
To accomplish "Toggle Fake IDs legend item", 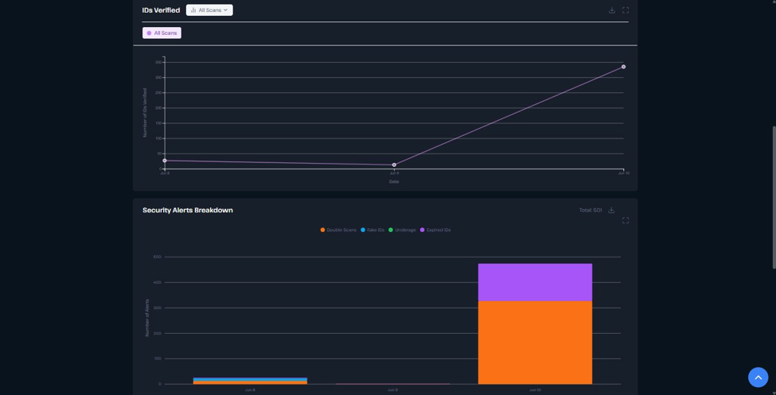I will tap(372, 230).
